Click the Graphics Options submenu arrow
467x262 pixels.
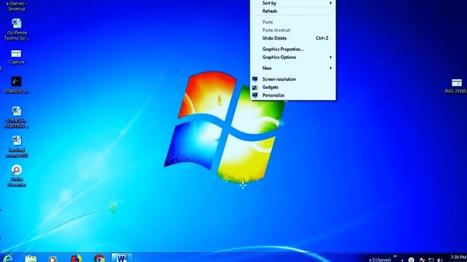coord(331,57)
